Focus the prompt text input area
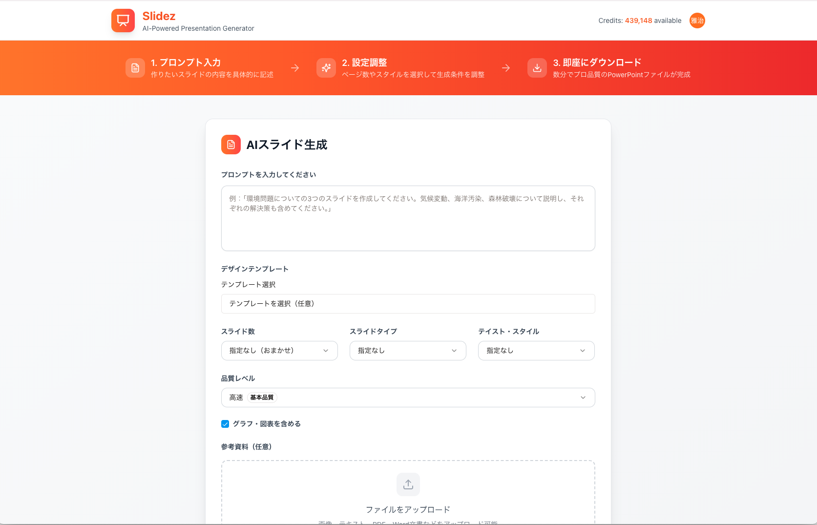Viewport: 817px width, 525px height. click(408, 218)
